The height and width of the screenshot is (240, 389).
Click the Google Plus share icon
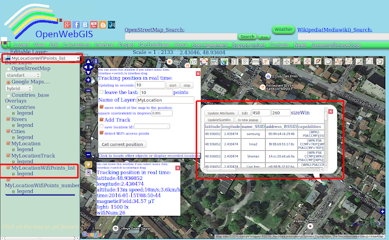pos(67,25)
